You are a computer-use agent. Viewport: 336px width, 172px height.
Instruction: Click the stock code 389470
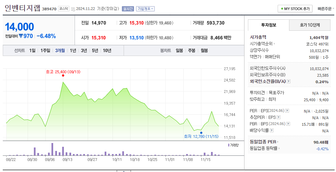point(49,9)
